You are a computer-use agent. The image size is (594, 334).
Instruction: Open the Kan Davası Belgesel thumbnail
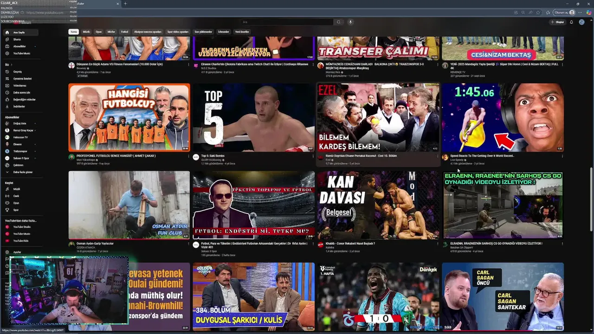(x=378, y=205)
